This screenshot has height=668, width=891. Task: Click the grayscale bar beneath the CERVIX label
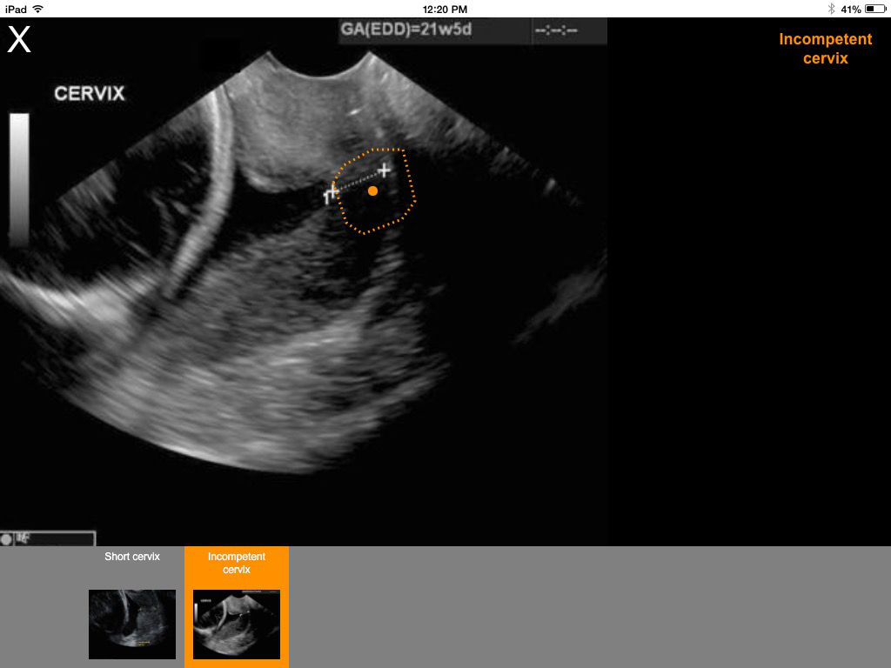(19, 178)
